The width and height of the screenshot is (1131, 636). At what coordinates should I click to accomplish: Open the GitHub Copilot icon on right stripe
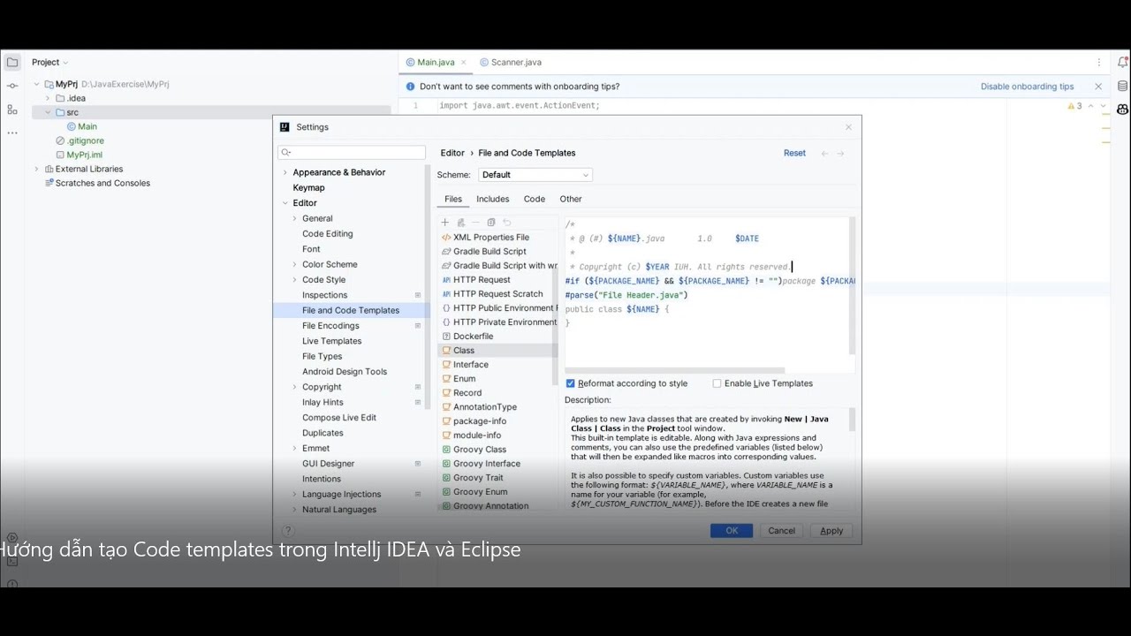click(x=1122, y=110)
